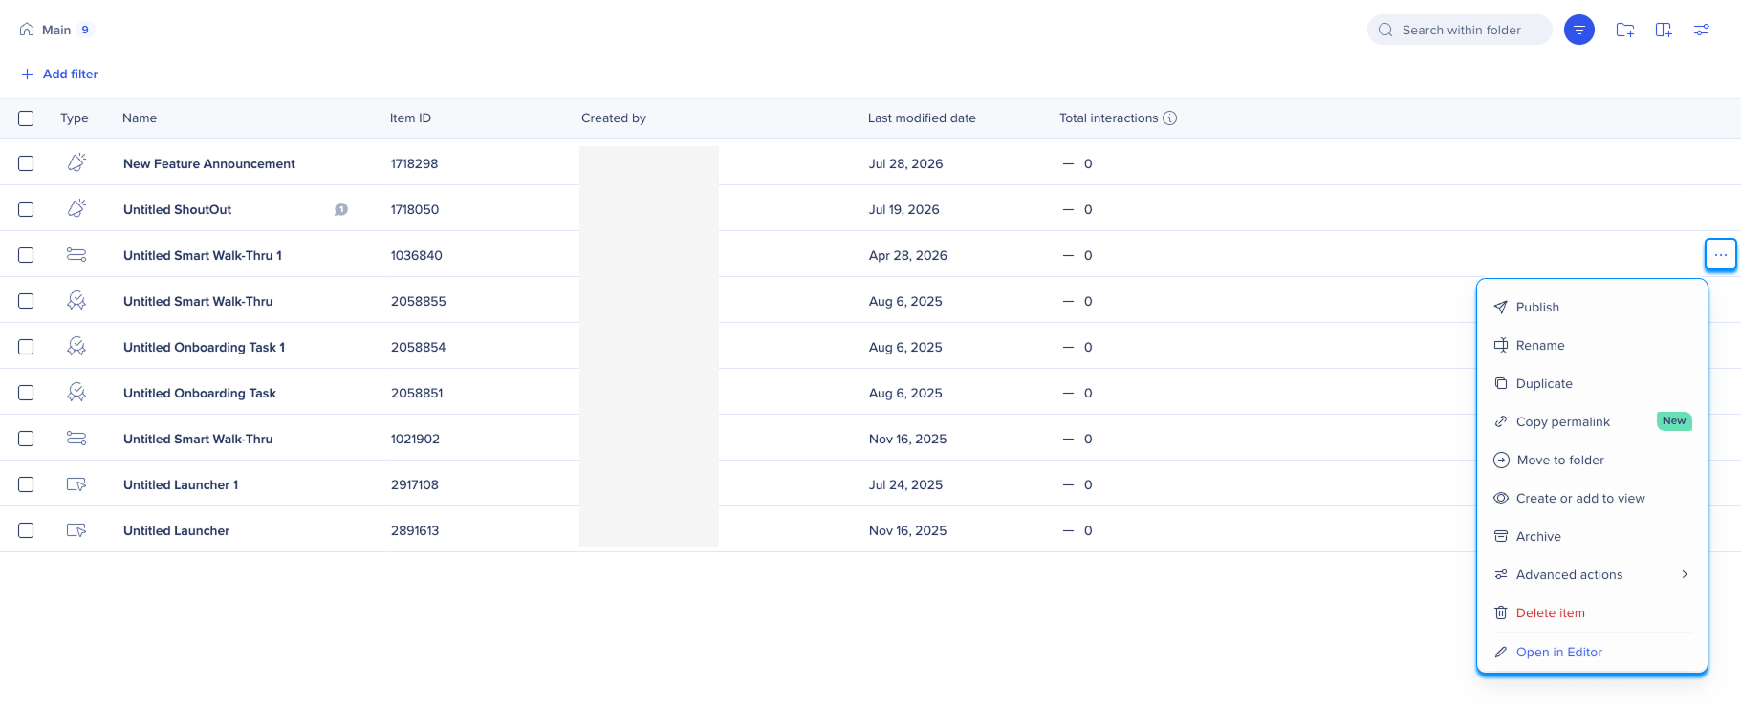The width and height of the screenshot is (1741, 708).
Task: Select Move to folder option
Action: [1592, 460]
